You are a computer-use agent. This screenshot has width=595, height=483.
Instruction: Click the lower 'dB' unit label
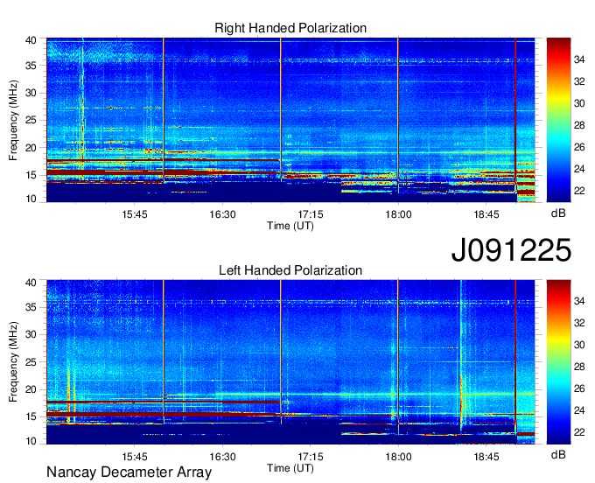click(558, 455)
